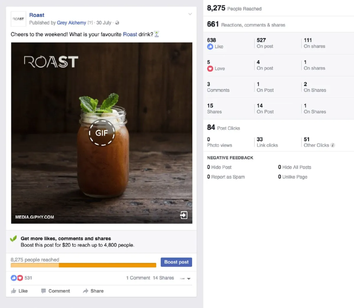Screen dimensions: 354x308
Task: Open the Grey Alchemy publisher link
Action: point(71,23)
